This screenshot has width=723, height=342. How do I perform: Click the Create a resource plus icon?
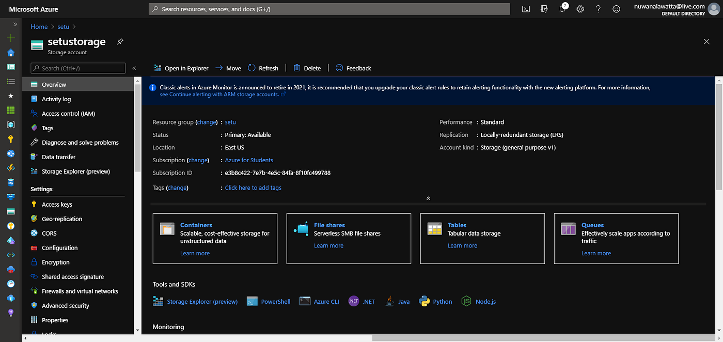coord(11,38)
